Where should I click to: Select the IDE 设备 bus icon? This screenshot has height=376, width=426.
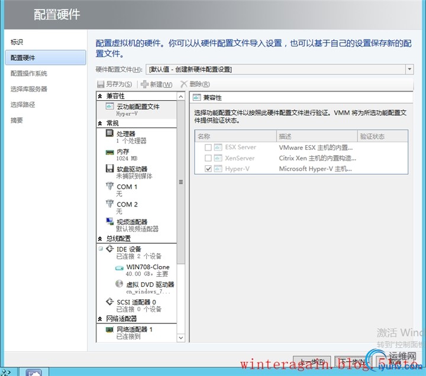tap(110, 249)
